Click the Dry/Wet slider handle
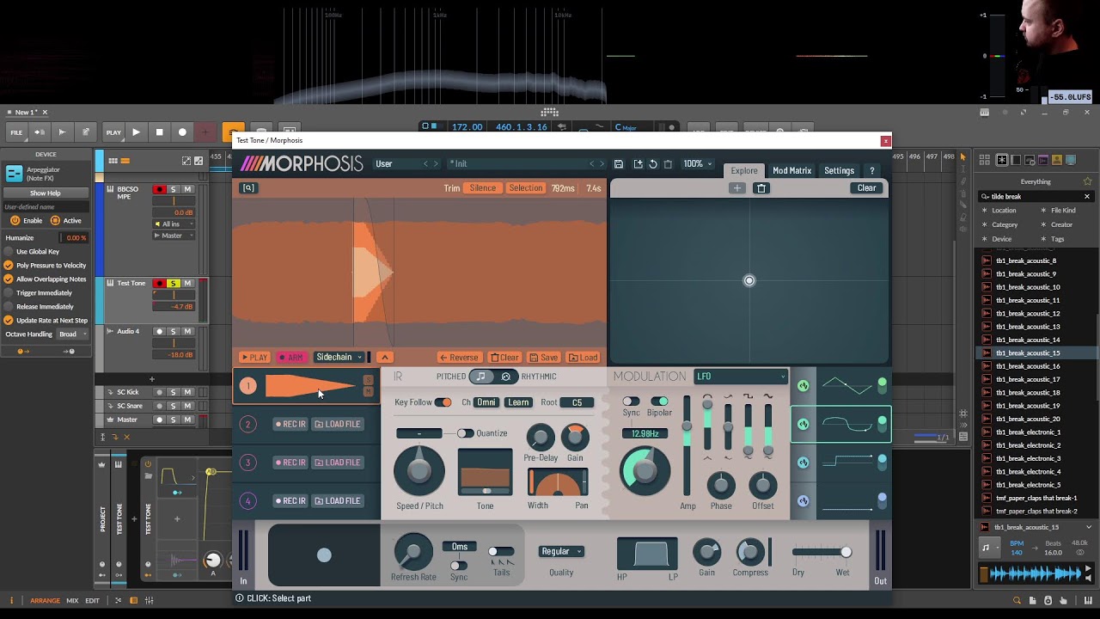 [x=846, y=552]
